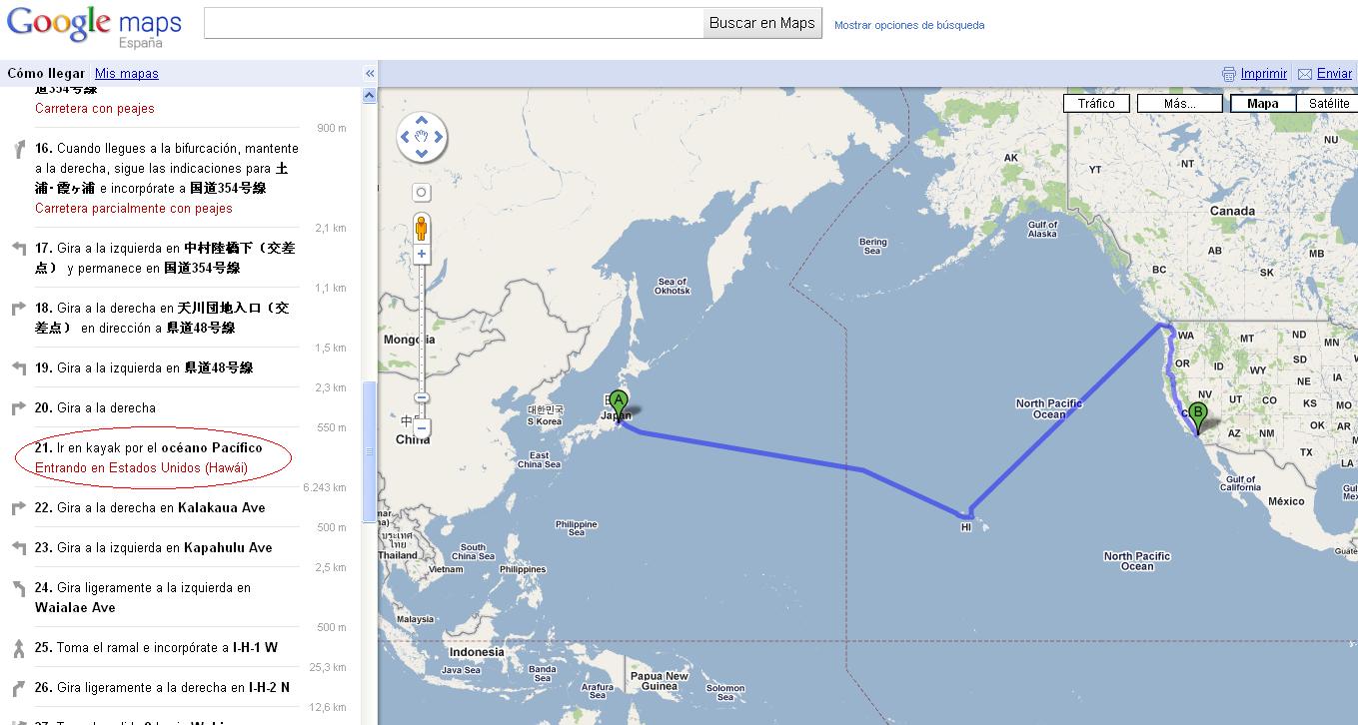This screenshot has height=725, width=1358.
Task: Open the Más... layers dropdown
Action: pyautogui.click(x=1180, y=104)
